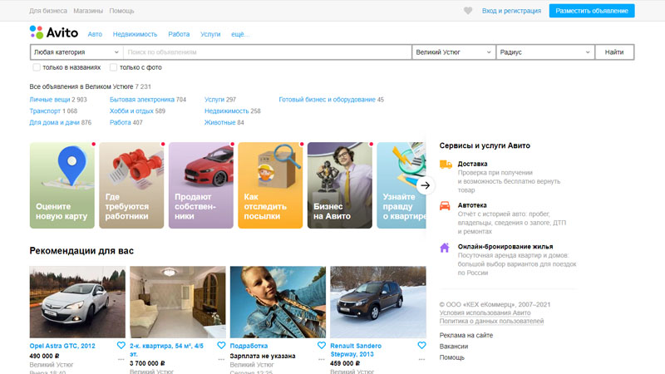Viewport: 665px width, 374px height.
Task: Click the Автотека car icon
Action: 445,205
